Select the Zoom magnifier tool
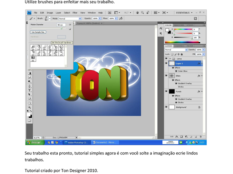The height and width of the screenshot is (174, 233). click(29, 107)
